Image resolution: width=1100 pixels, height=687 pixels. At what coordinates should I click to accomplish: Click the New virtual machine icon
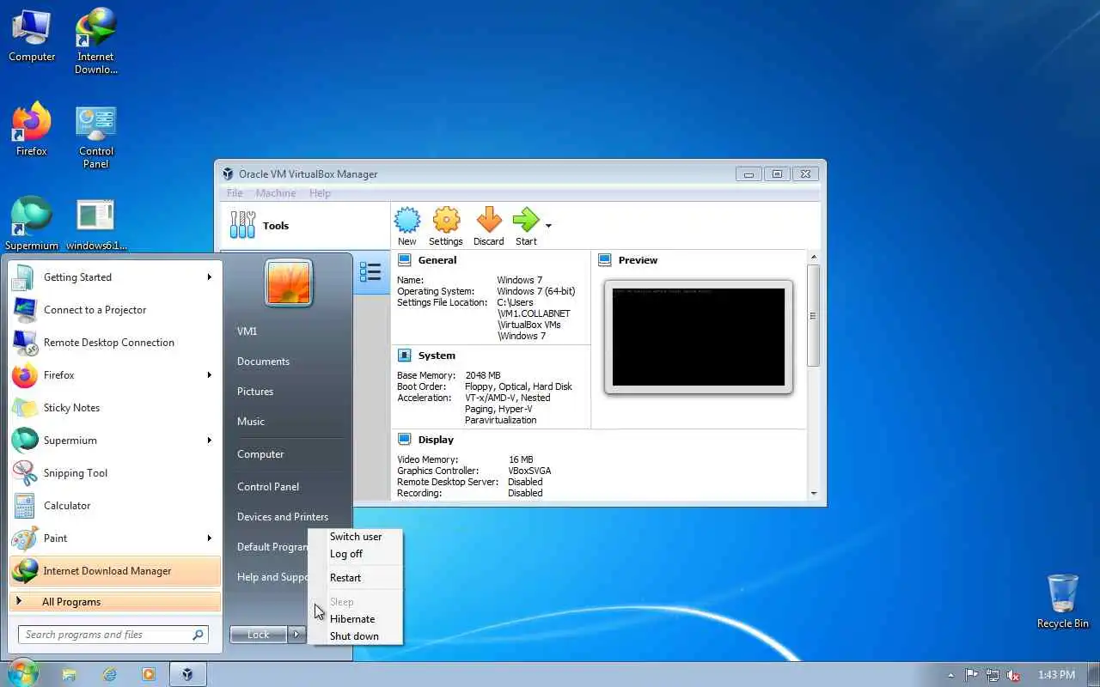coord(407,221)
